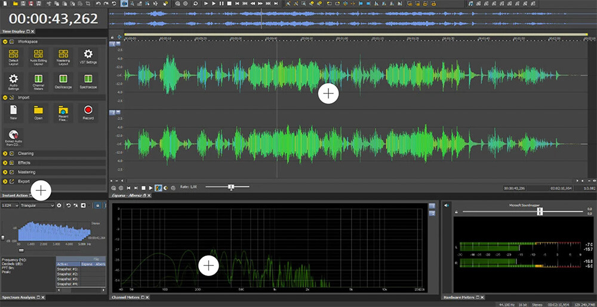Viewport: 597px width, 307px height.
Task: Toggle the highlighted scrub button in waveform transport
Action: [x=158, y=188]
